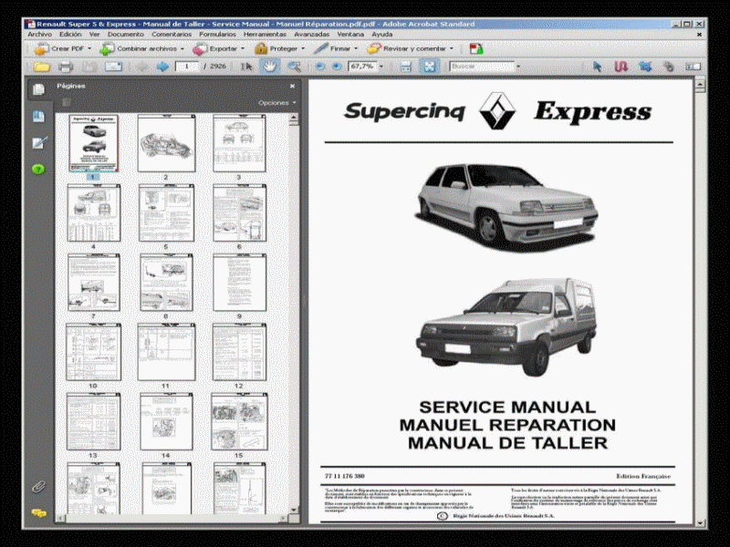Click the save disk icon
This screenshot has width=730, height=547.
(x=89, y=67)
